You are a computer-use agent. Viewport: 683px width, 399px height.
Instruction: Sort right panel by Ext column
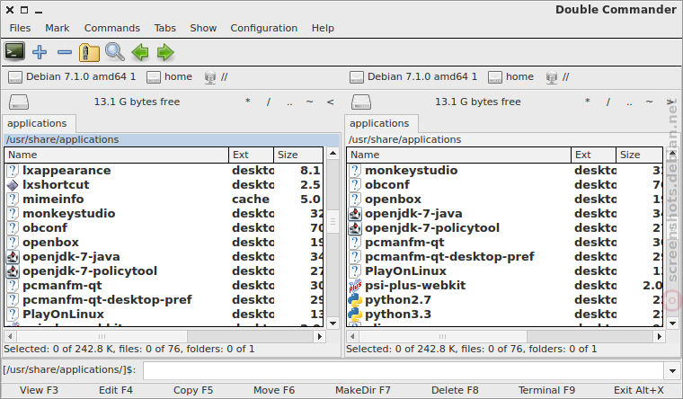(594, 155)
